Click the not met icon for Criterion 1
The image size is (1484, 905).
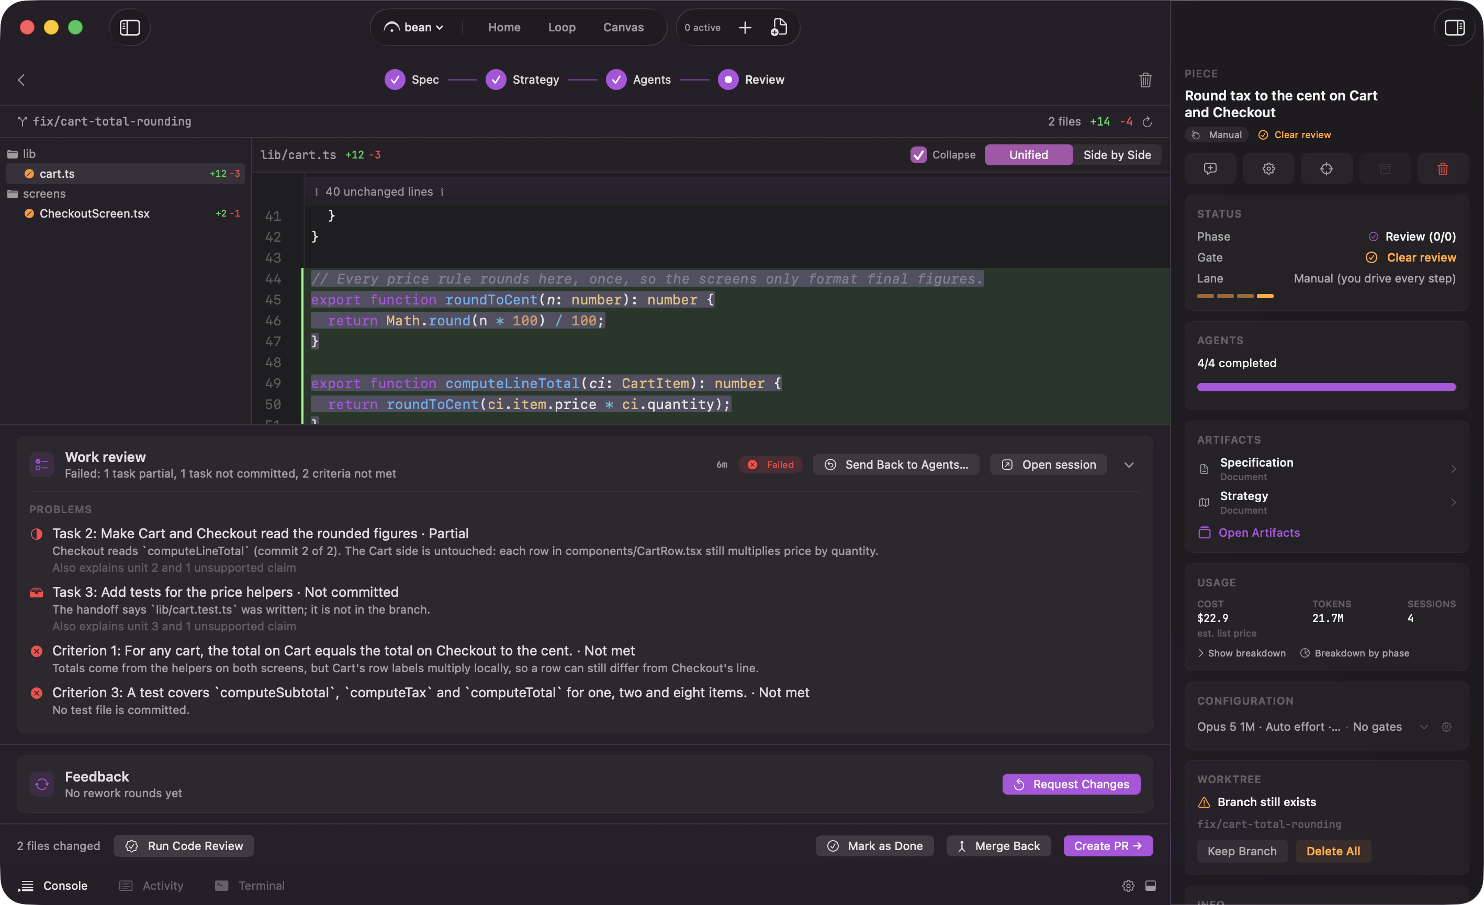[x=37, y=651]
